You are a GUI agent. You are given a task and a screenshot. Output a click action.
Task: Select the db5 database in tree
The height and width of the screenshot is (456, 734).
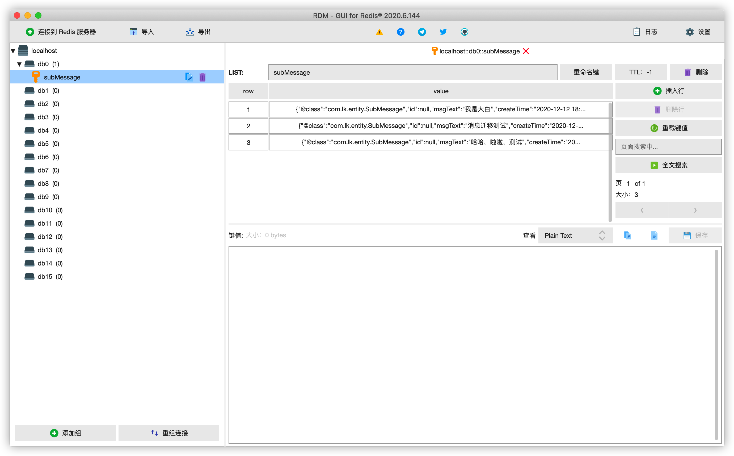pos(43,144)
